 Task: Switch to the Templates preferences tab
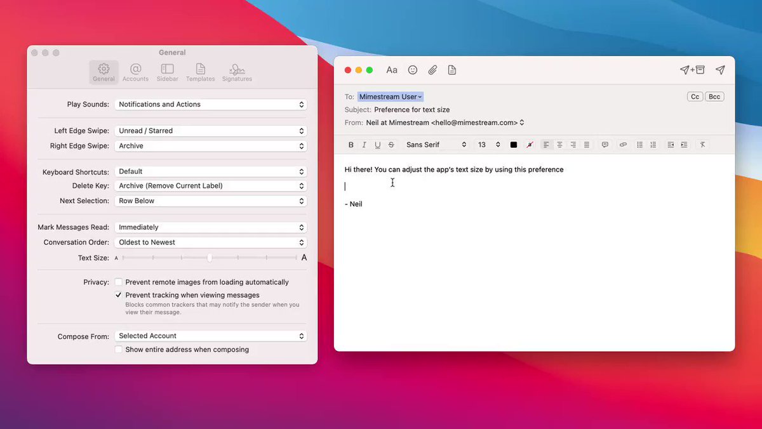(200, 72)
